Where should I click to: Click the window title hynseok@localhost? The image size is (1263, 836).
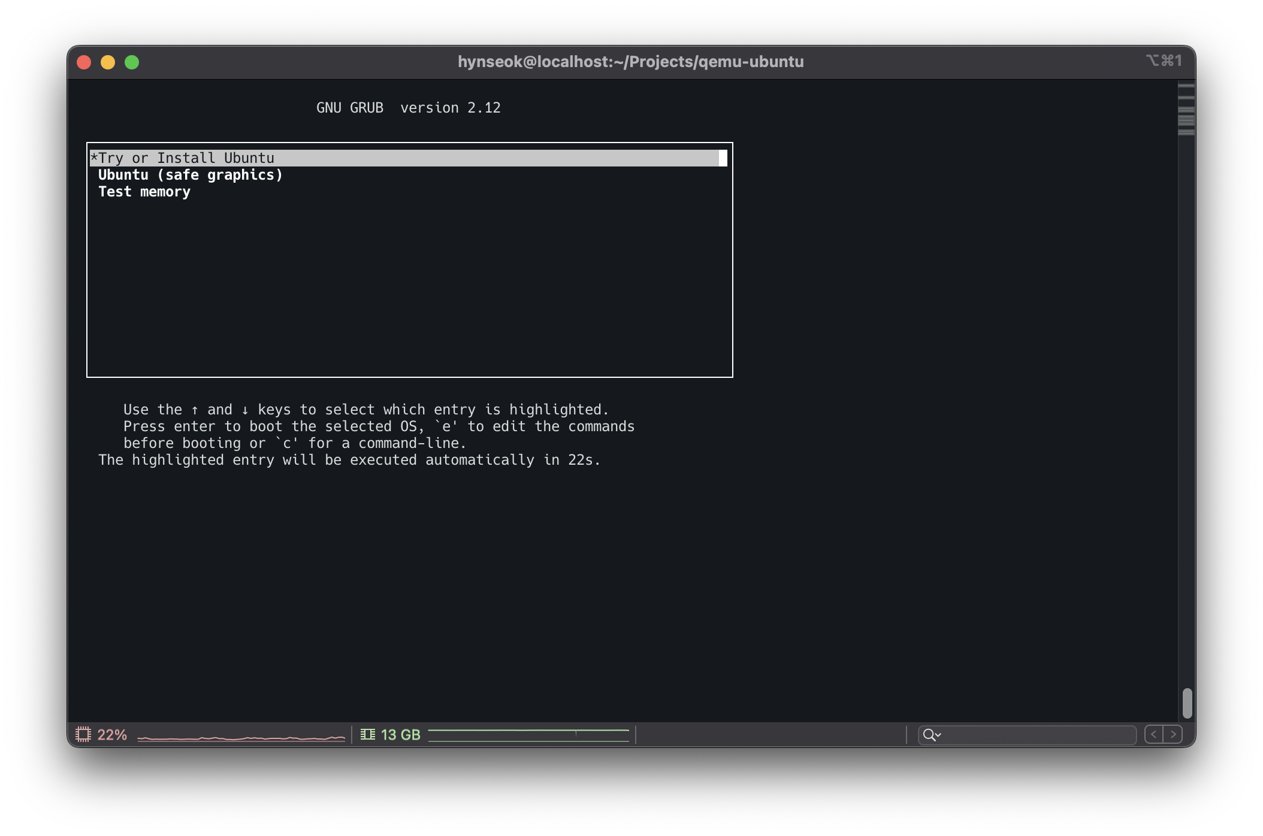630,62
